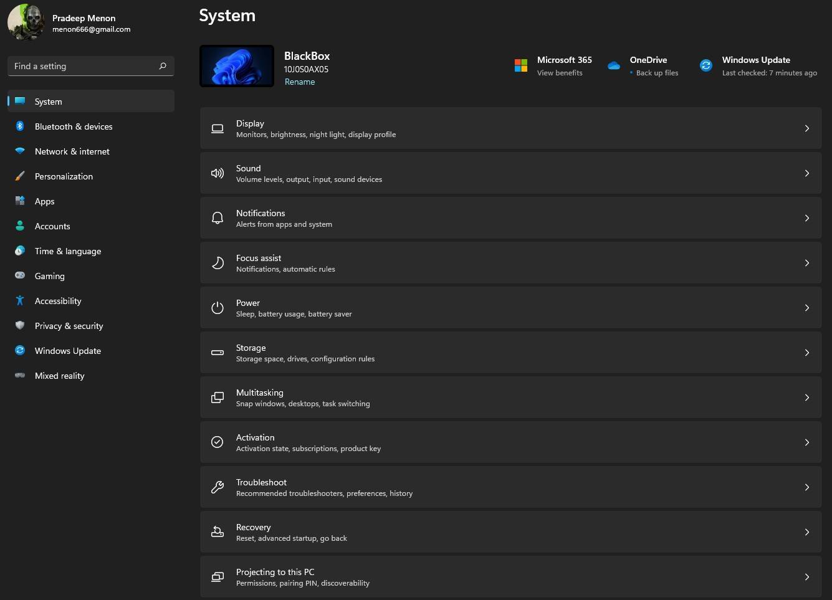Screen dimensions: 832x600
Task: Expand Display settings via its chevron
Action: 807,128
